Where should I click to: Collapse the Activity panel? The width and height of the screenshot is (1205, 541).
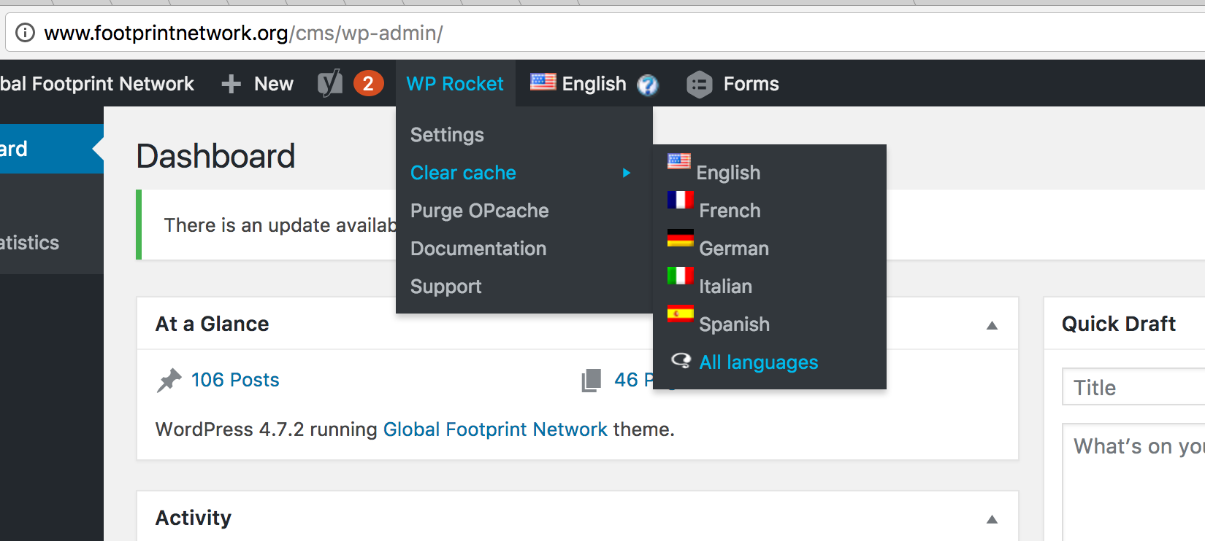tap(992, 519)
